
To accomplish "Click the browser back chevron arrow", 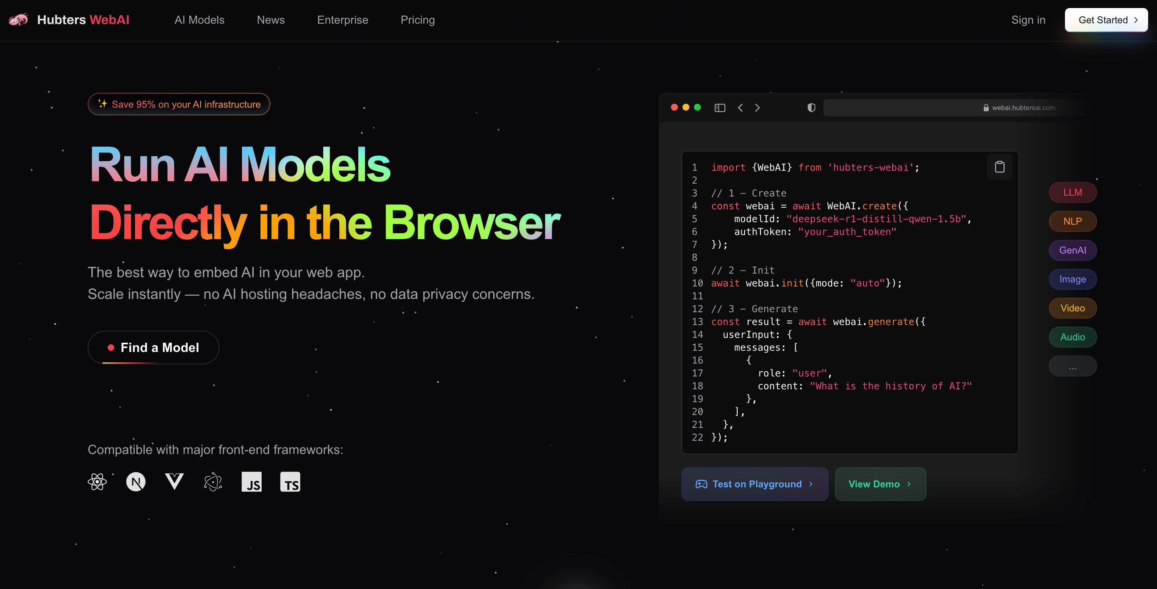I will click(740, 108).
